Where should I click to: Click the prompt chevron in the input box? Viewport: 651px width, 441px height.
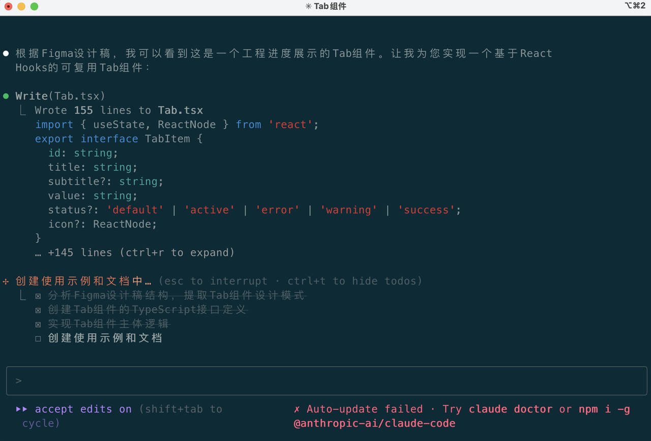tap(19, 380)
